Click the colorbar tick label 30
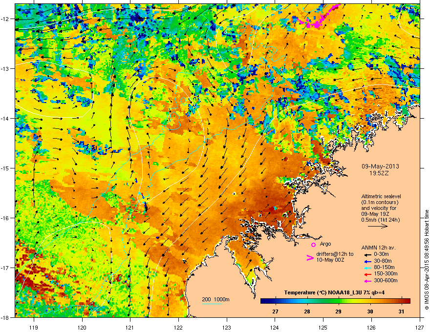Image resolution: width=430 pixels, height=332 pixels. coord(370,311)
